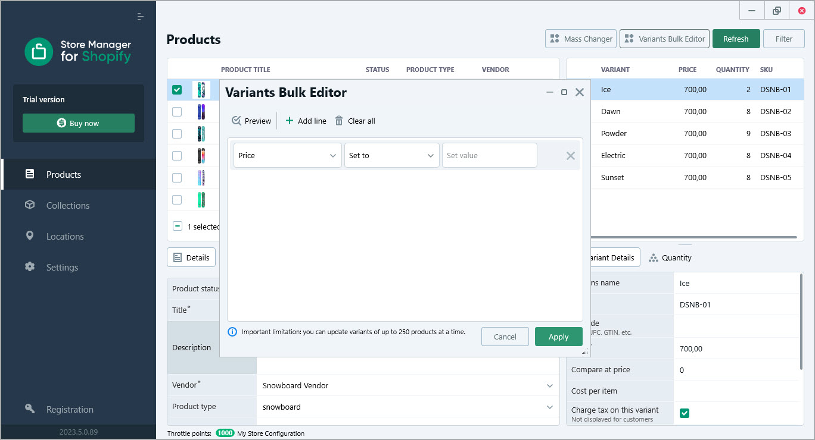Close the Variants Bulk Editor dialog
This screenshot has height=440, width=815.
point(579,92)
